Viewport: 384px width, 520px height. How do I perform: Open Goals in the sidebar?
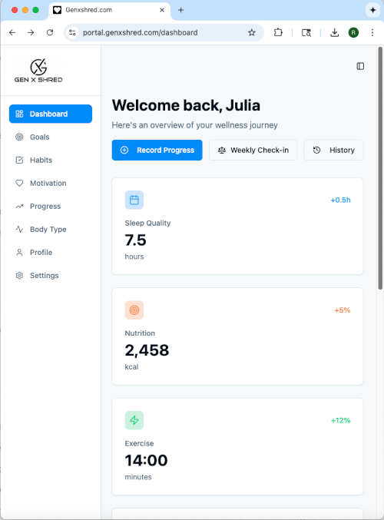click(51, 137)
